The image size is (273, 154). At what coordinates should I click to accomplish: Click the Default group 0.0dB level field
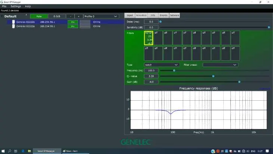(x=57, y=16)
